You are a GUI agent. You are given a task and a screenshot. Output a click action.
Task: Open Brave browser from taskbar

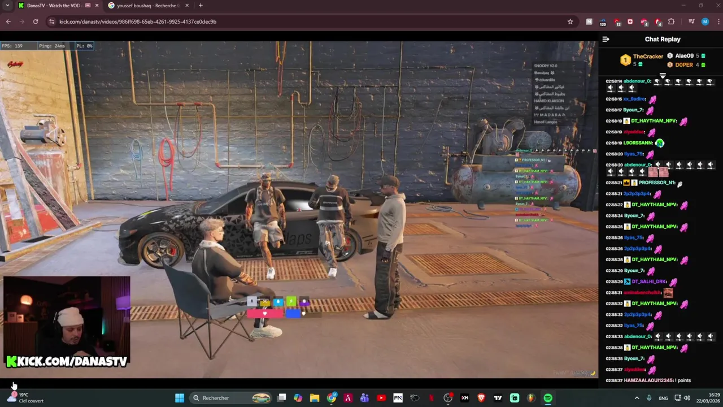click(481, 398)
